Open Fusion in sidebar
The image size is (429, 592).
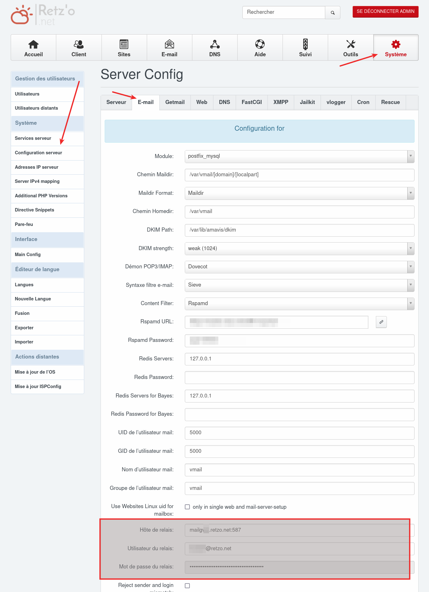pyautogui.click(x=47, y=314)
